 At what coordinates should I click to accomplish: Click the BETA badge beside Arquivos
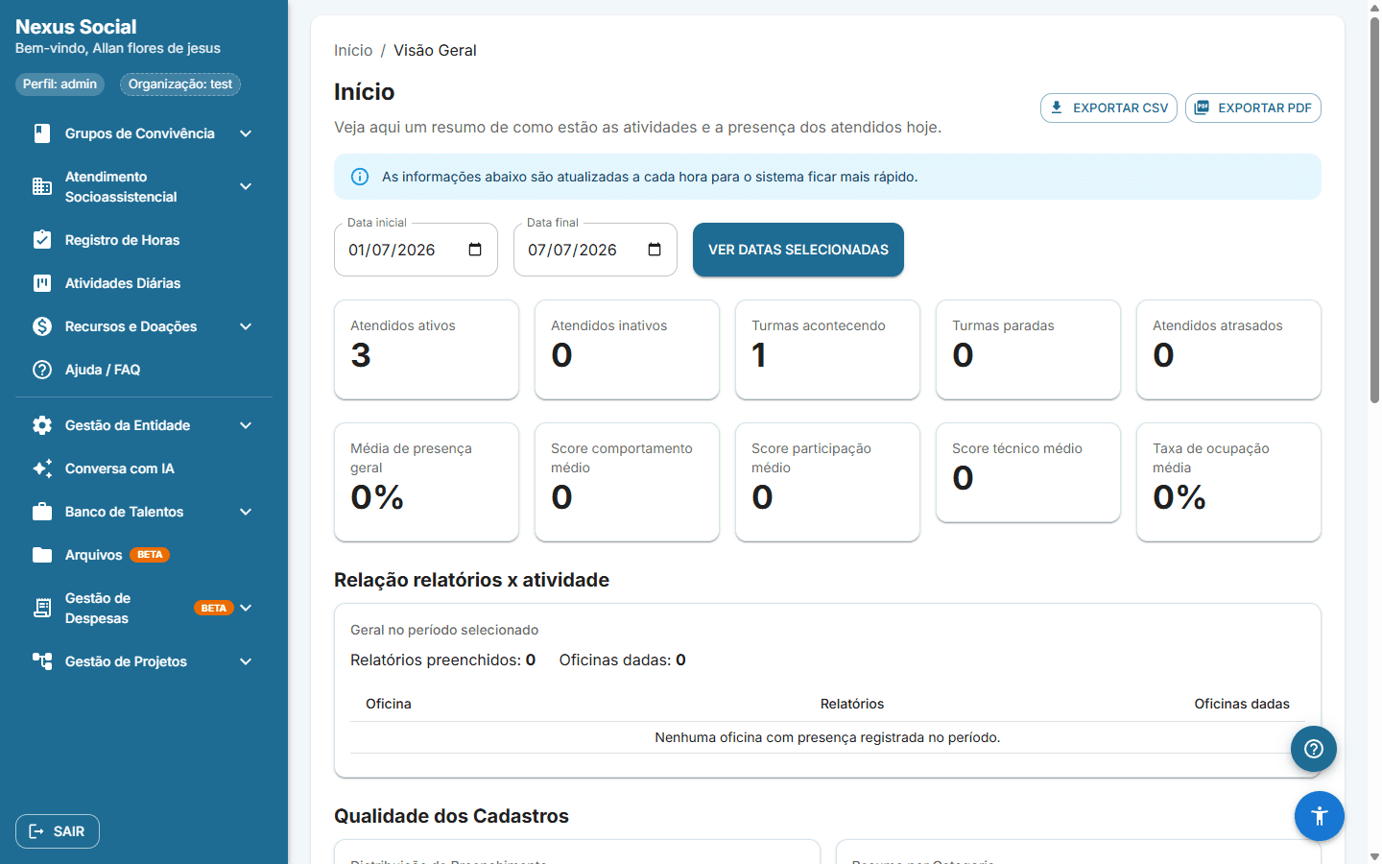[150, 555]
